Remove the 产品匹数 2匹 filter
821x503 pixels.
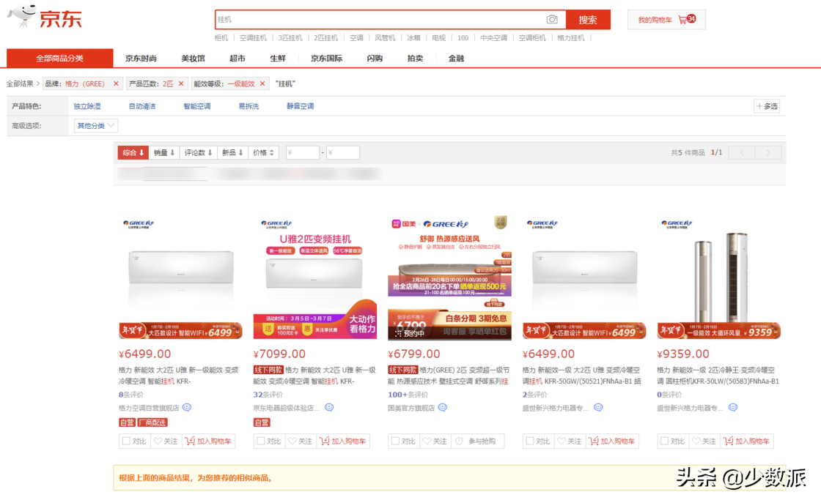pyautogui.click(x=181, y=83)
